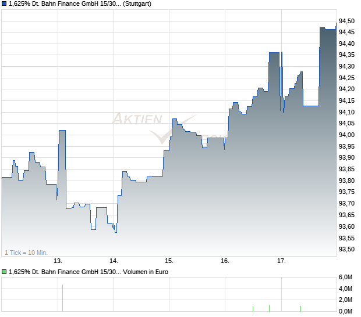Click the tall gray volume bar on the 13th
This screenshot has width=361, height=317.
62,298
